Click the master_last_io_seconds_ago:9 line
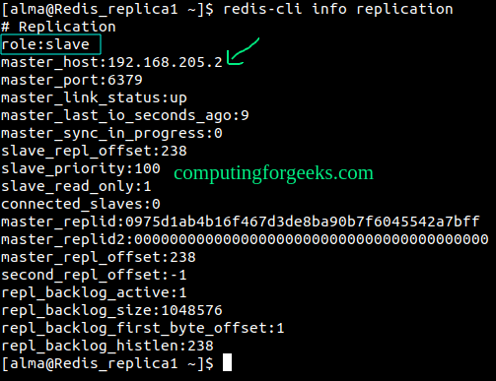This screenshot has width=496, height=381. (125, 115)
